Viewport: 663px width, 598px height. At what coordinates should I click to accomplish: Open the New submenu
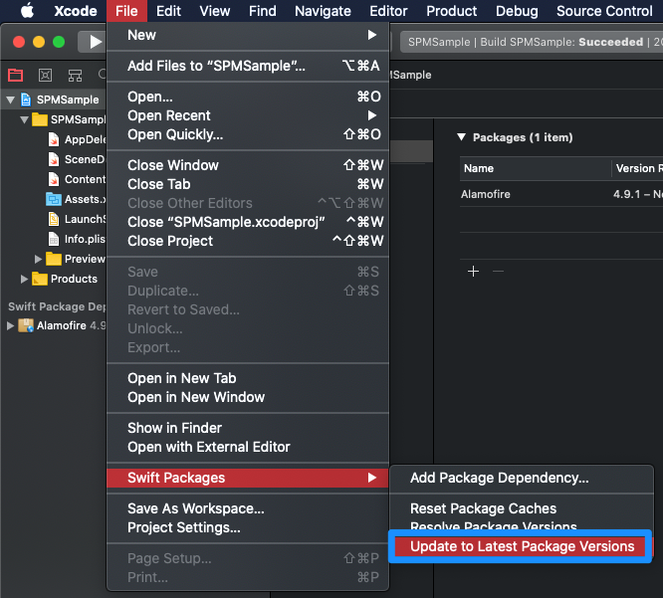point(248,35)
